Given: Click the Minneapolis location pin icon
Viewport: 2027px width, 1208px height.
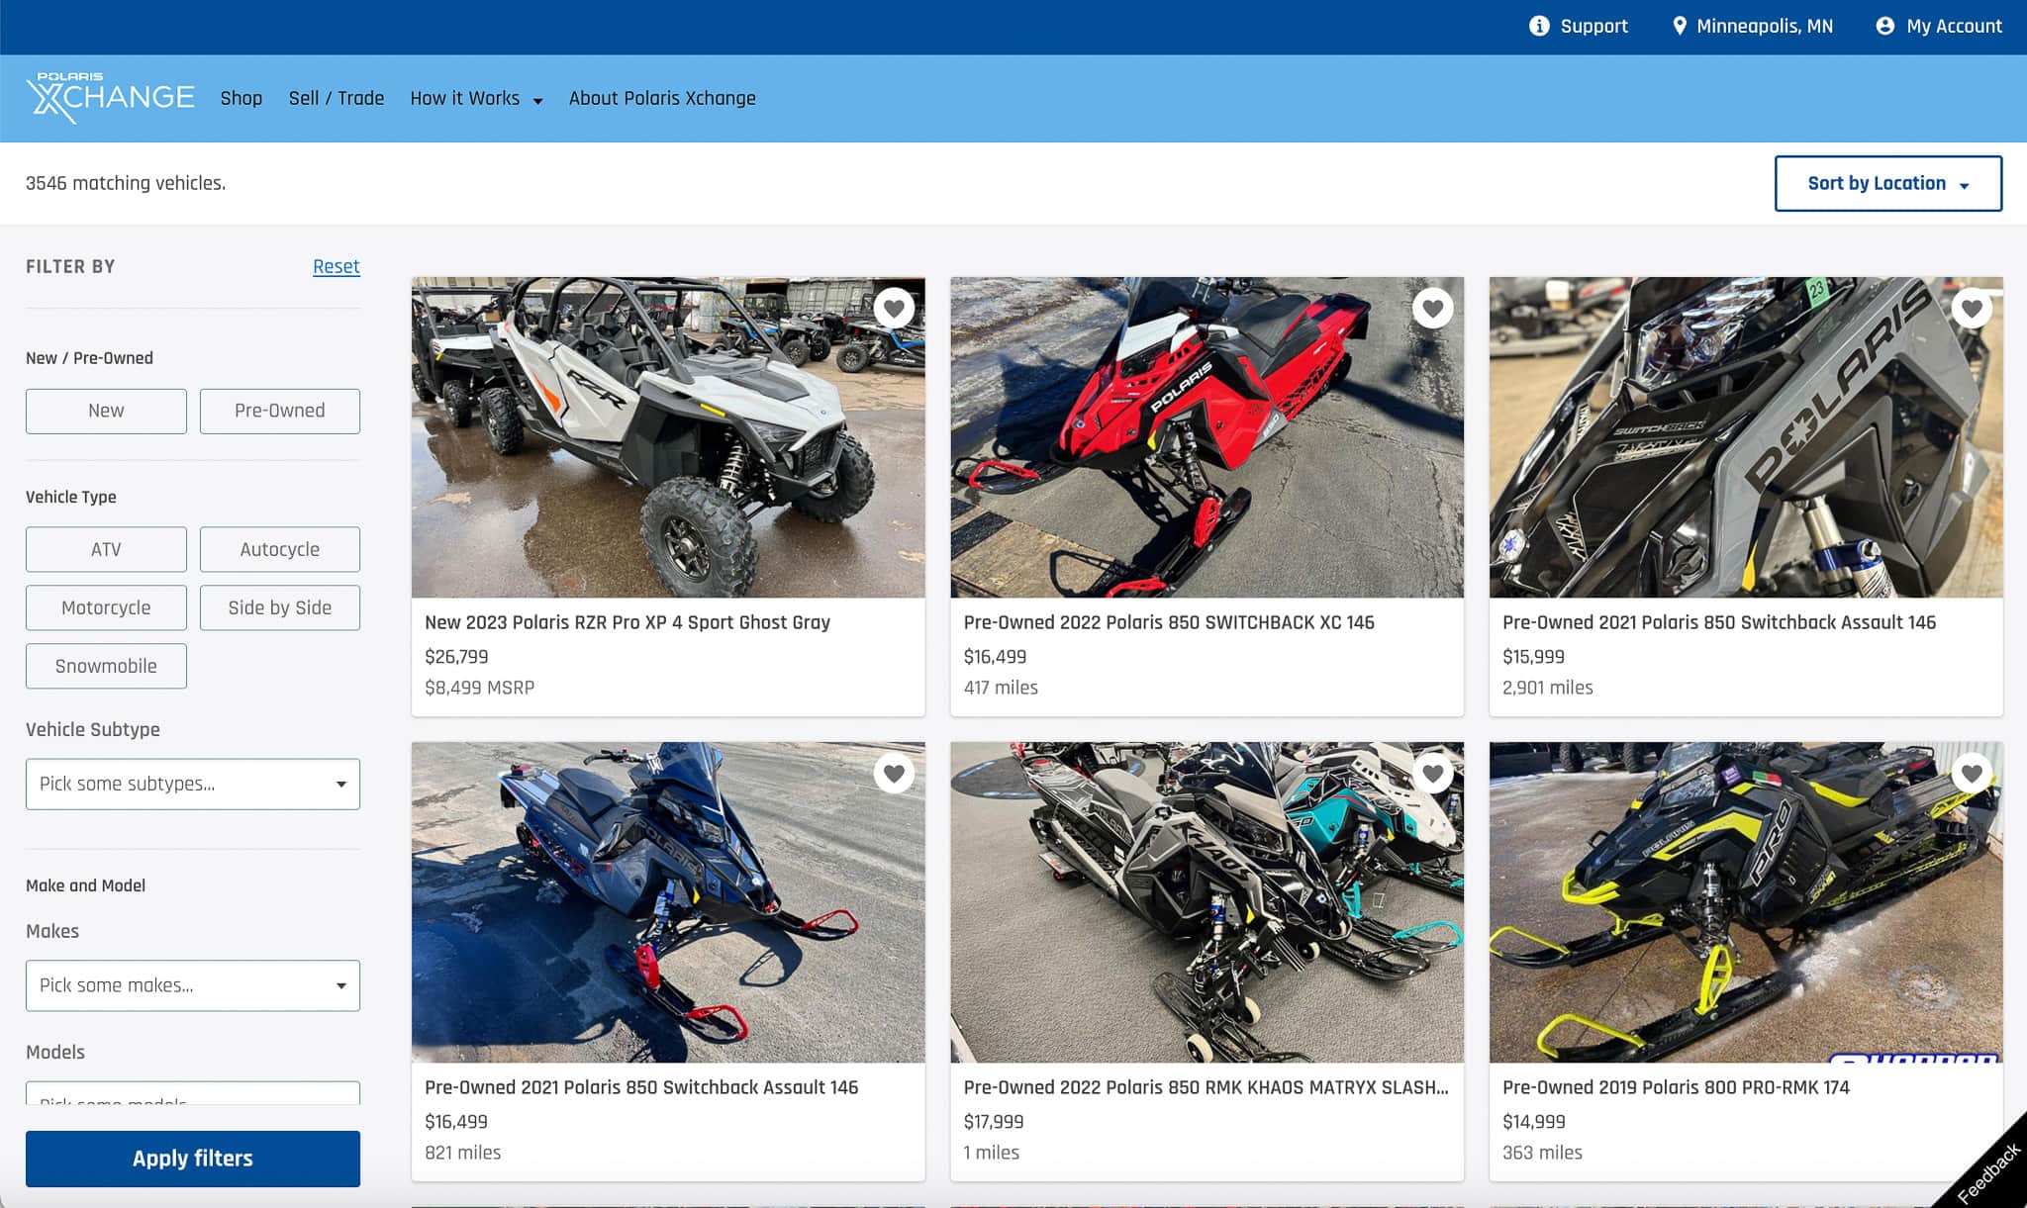Looking at the screenshot, I should (x=1680, y=26).
